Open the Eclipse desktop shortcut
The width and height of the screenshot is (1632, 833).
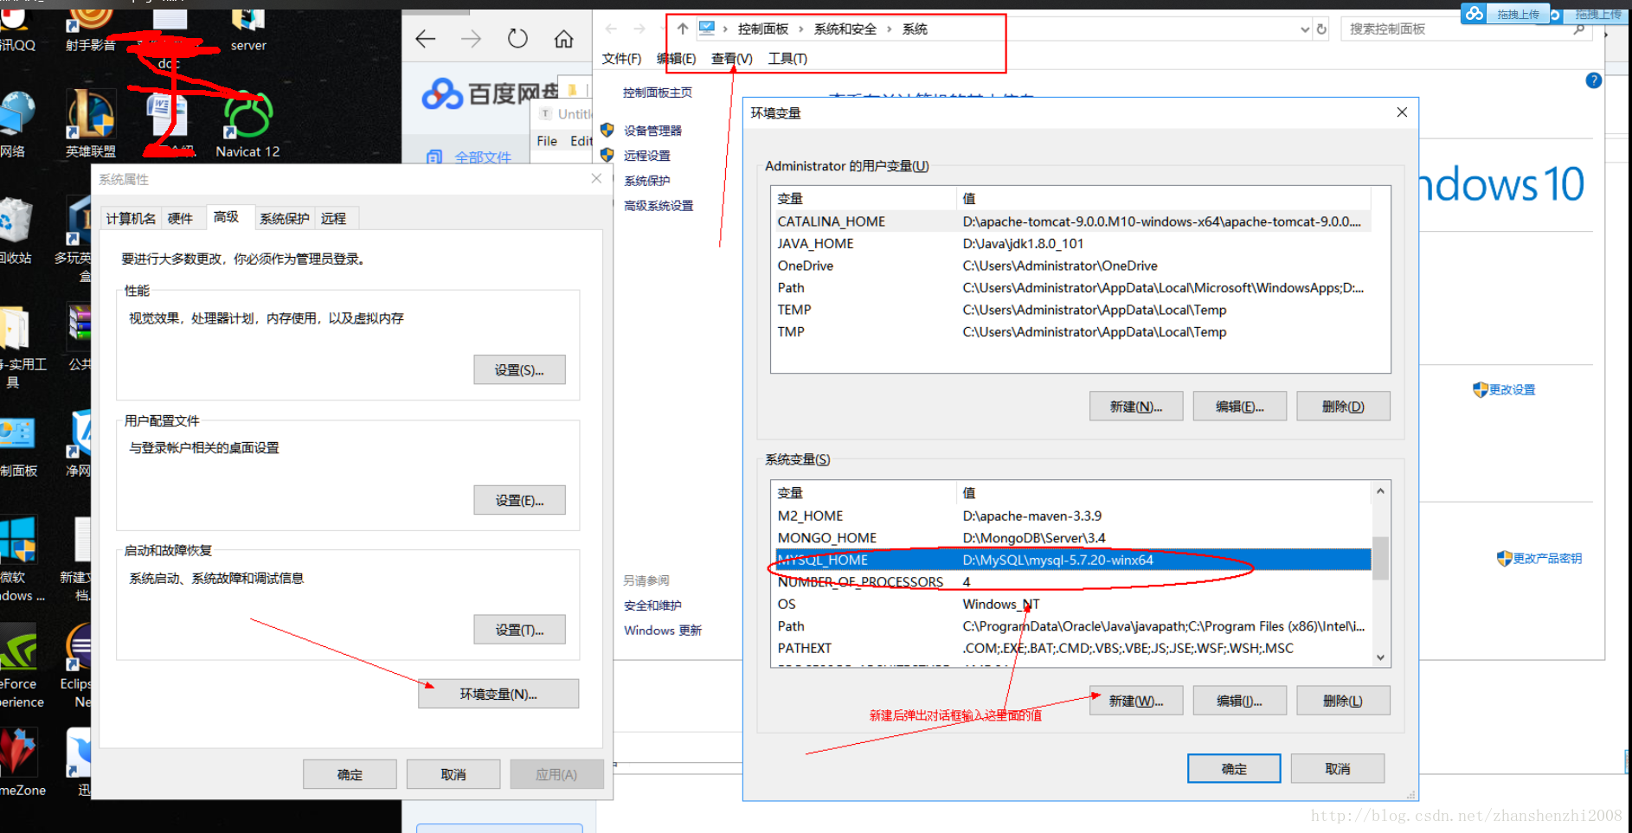pyautogui.click(x=78, y=666)
